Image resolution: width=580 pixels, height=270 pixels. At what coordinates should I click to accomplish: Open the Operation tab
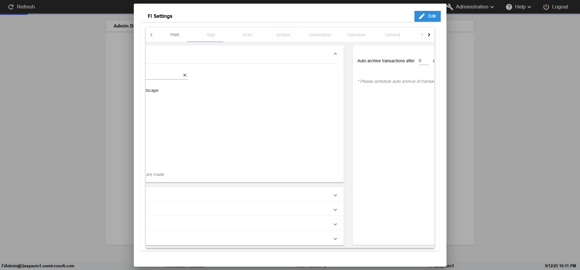coord(356,35)
